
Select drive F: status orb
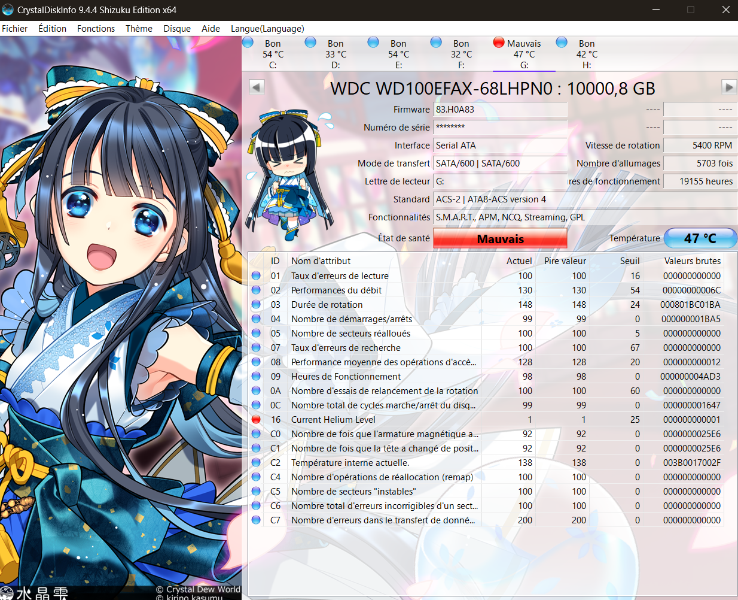(x=436, y=42)
